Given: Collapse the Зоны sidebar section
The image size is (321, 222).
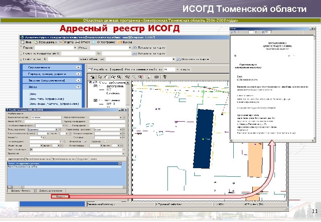Looking at the screenshot, I should click(x=78, y=87).
